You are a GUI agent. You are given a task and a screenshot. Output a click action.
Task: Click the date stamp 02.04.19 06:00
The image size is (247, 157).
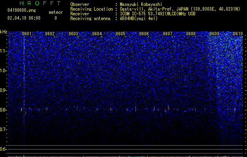point(24,18)
